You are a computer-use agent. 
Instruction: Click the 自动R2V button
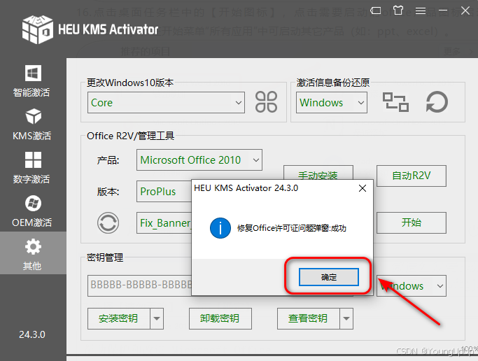pyautogui.click(x=412, y=176)
